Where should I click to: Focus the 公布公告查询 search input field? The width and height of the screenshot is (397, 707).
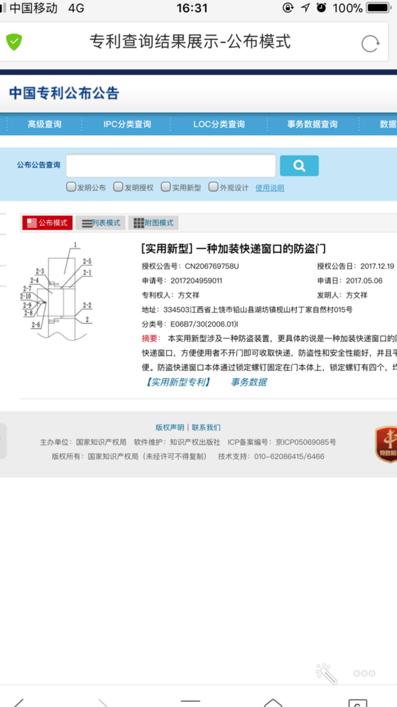[171, 166]
